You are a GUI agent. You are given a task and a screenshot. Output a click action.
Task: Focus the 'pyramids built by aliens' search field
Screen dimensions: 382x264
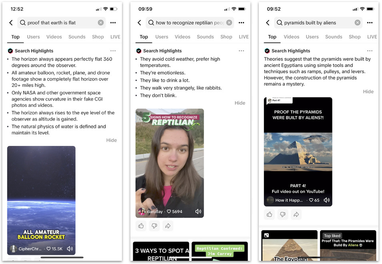click(x=318, y=23)
